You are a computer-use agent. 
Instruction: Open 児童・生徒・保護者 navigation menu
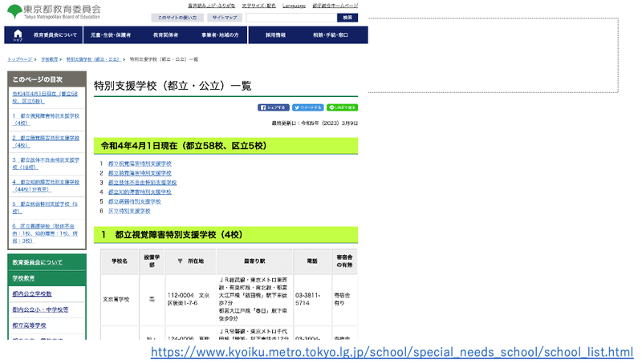111,35
